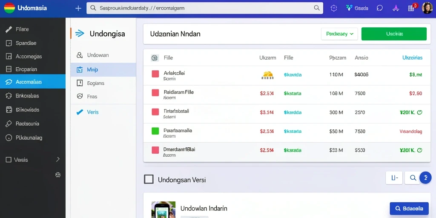The height and width of the screenshot is (218, 436).
Task: Toggle the Versis checkbox in dark sidebar
Action: tap(9, 160)
